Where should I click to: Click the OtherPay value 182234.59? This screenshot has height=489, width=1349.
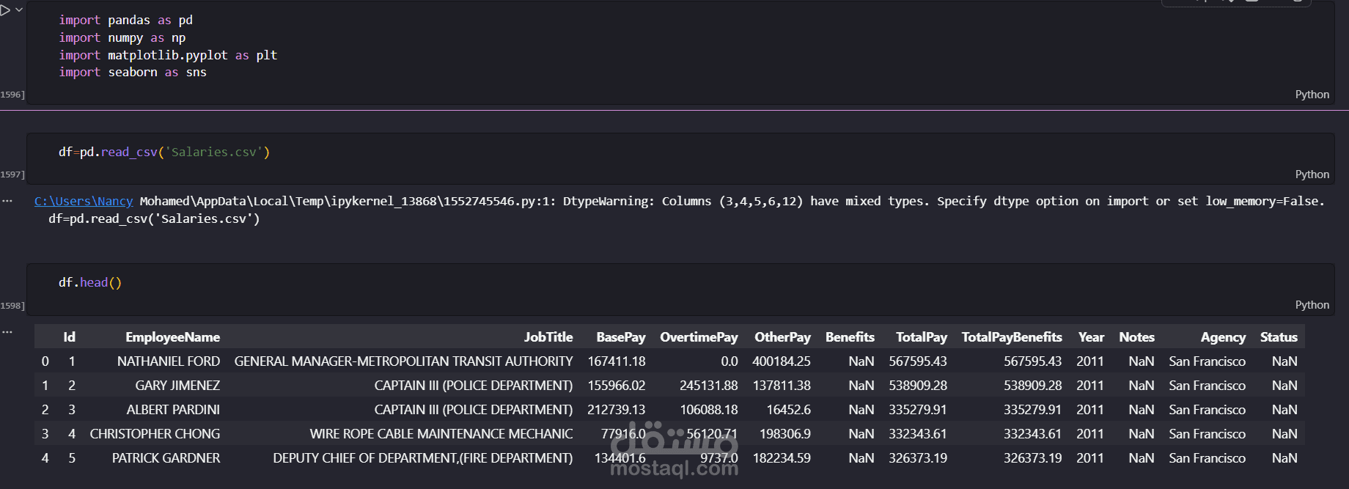point(782,458)
